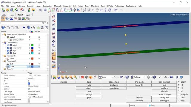Image resolution: width=191 pixels, height=107 pixels.
Task: Open the Connectors menu
Action: (47, 6)
